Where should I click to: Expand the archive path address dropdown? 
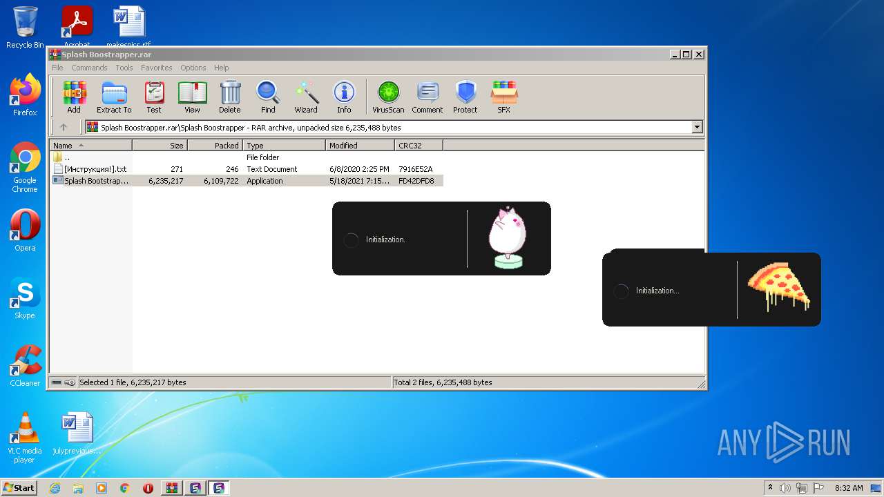click(x=697, y=127)
